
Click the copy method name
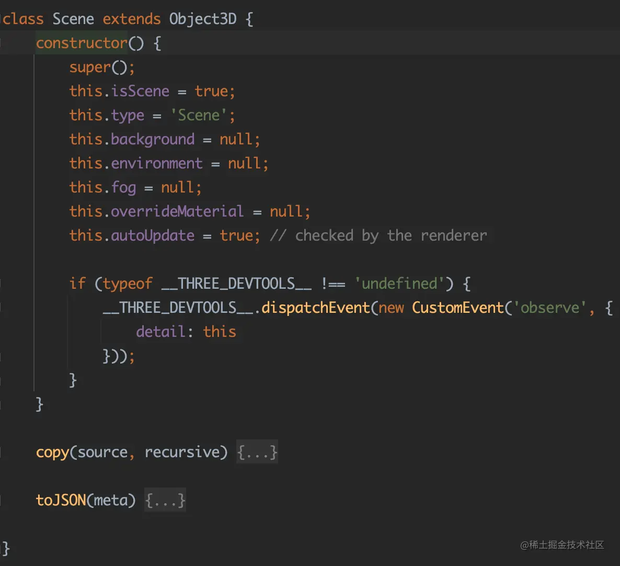(x=53, y=452)
